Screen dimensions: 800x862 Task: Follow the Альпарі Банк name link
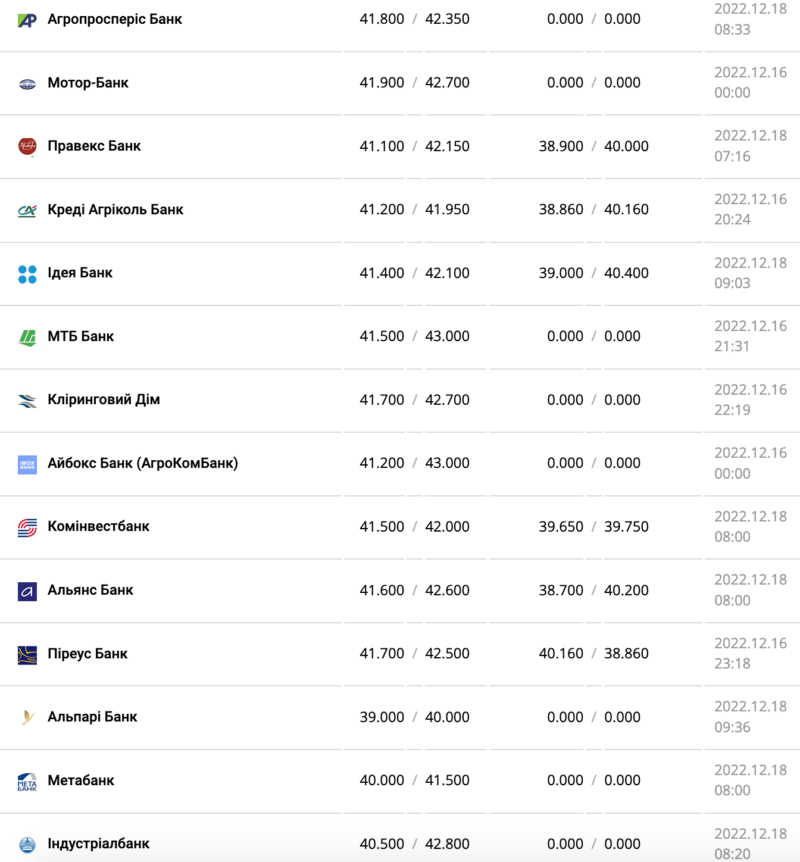[x=92, y=717]
